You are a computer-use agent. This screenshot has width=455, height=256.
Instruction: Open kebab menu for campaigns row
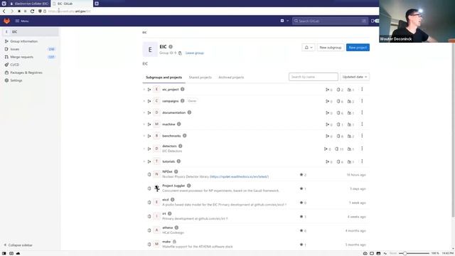[362, 101]
